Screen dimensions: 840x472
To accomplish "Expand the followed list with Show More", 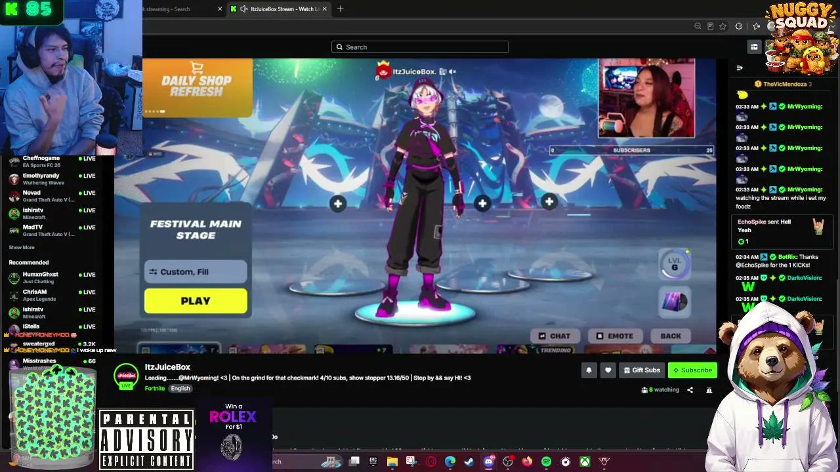I will (22, 247).
